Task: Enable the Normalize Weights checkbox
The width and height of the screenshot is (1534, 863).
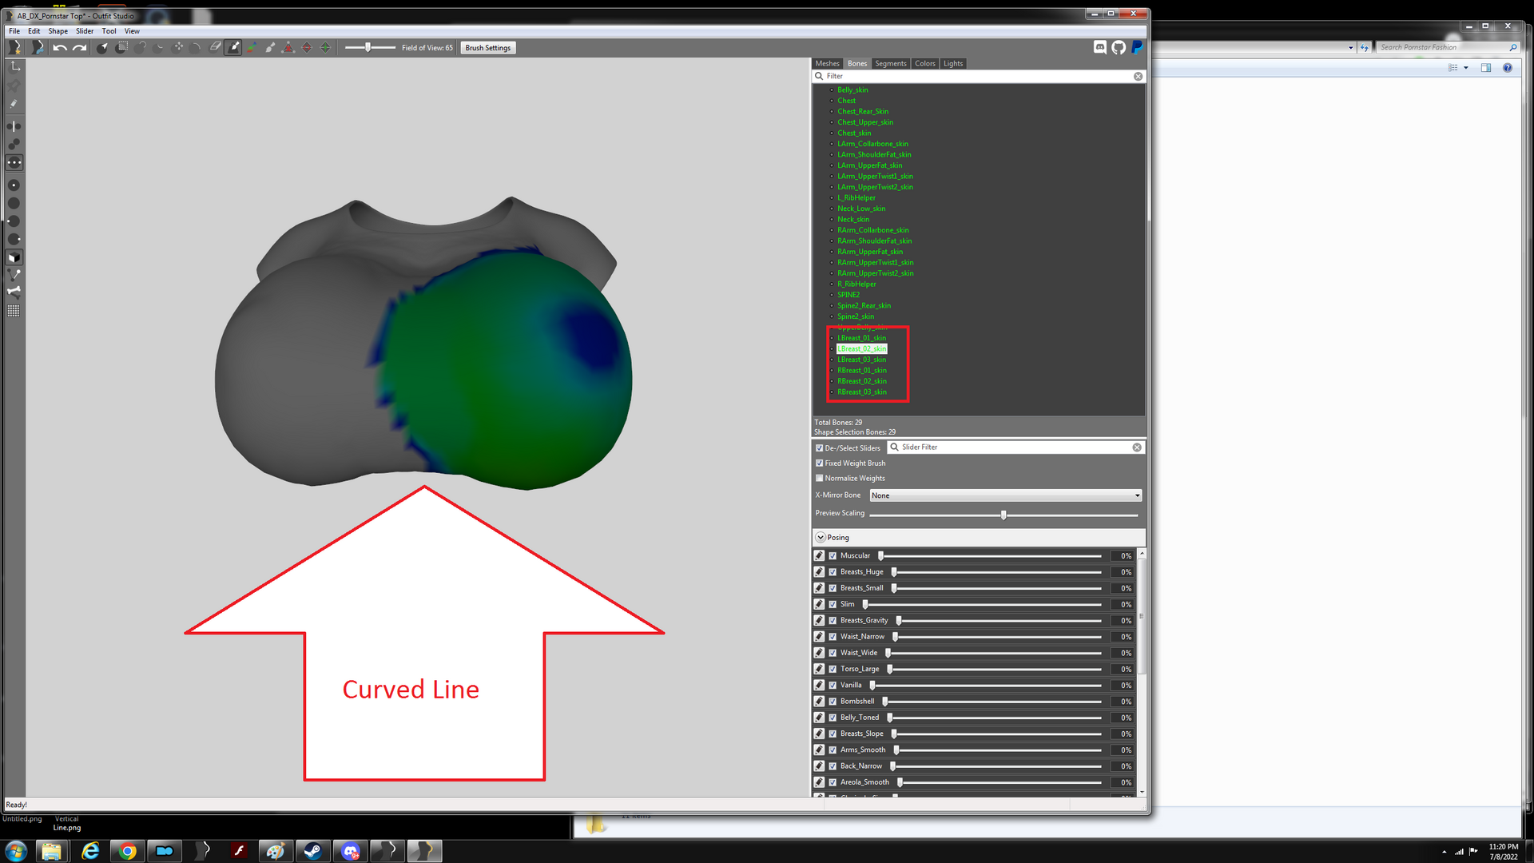Action: tap(819, 479)
